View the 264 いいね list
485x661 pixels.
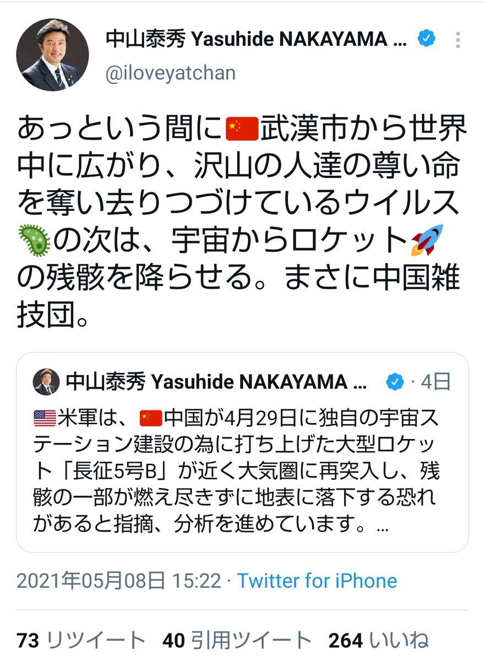click(379, 641)
